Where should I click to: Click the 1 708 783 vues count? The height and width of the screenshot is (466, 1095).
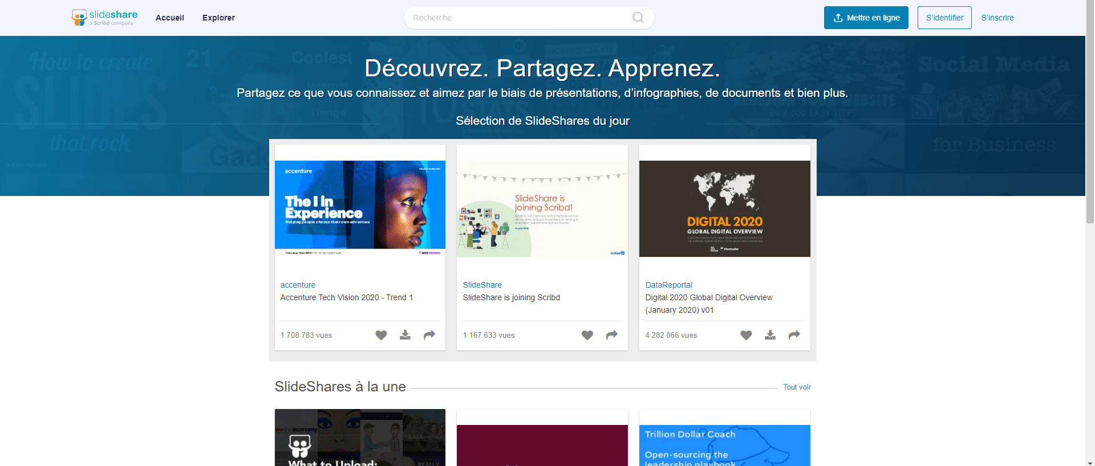306,335
